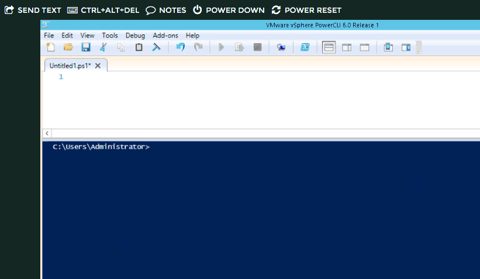Toggle script pane maximized layout

(x=364, y=47)
